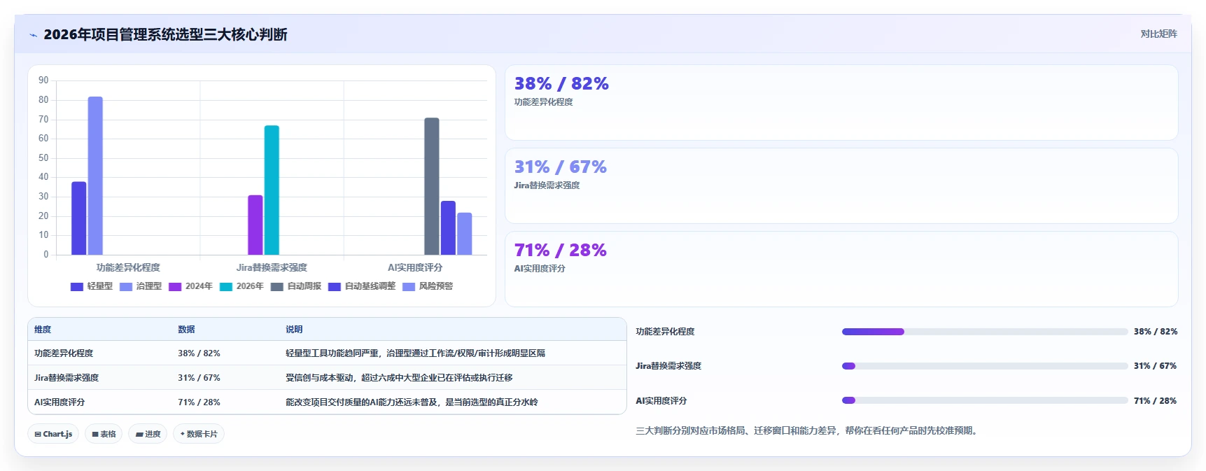1206x471 pixels.
Task: Click the description starting 能改变项目交付质量
Action: point(412,402)
